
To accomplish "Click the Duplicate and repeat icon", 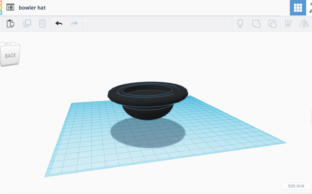I will click(x=27, y=24).
